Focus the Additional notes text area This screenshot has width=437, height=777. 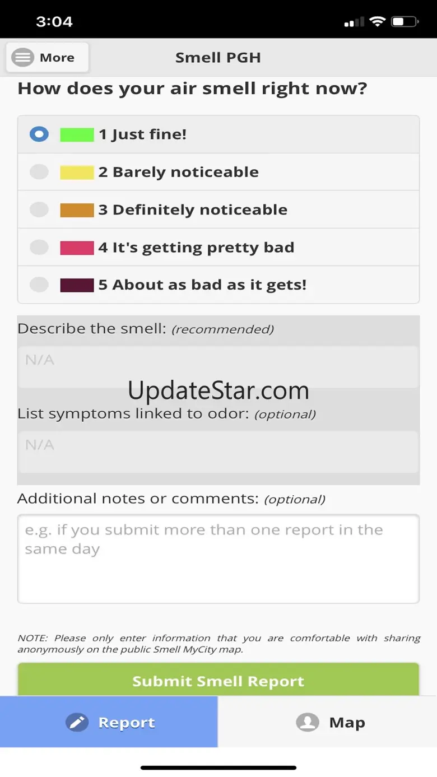[x=218, y=559]
